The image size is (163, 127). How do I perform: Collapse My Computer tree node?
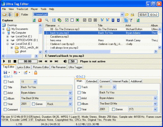(3, 33)
